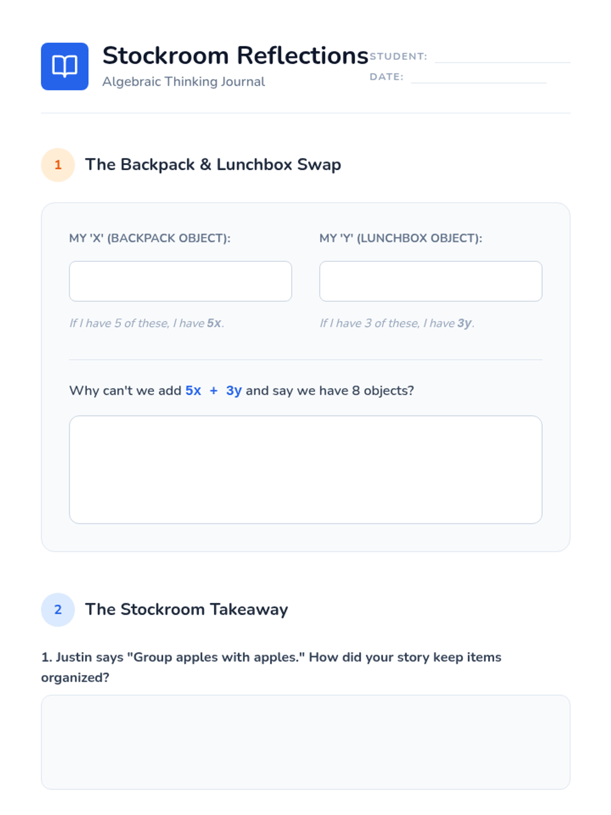The image size is (611, 815).
Task: Click the MY 'Y' (LUNCHBOX OBJECT) label
Action: (401, 238)
